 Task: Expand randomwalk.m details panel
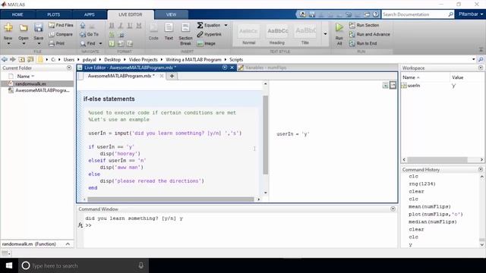68,244
